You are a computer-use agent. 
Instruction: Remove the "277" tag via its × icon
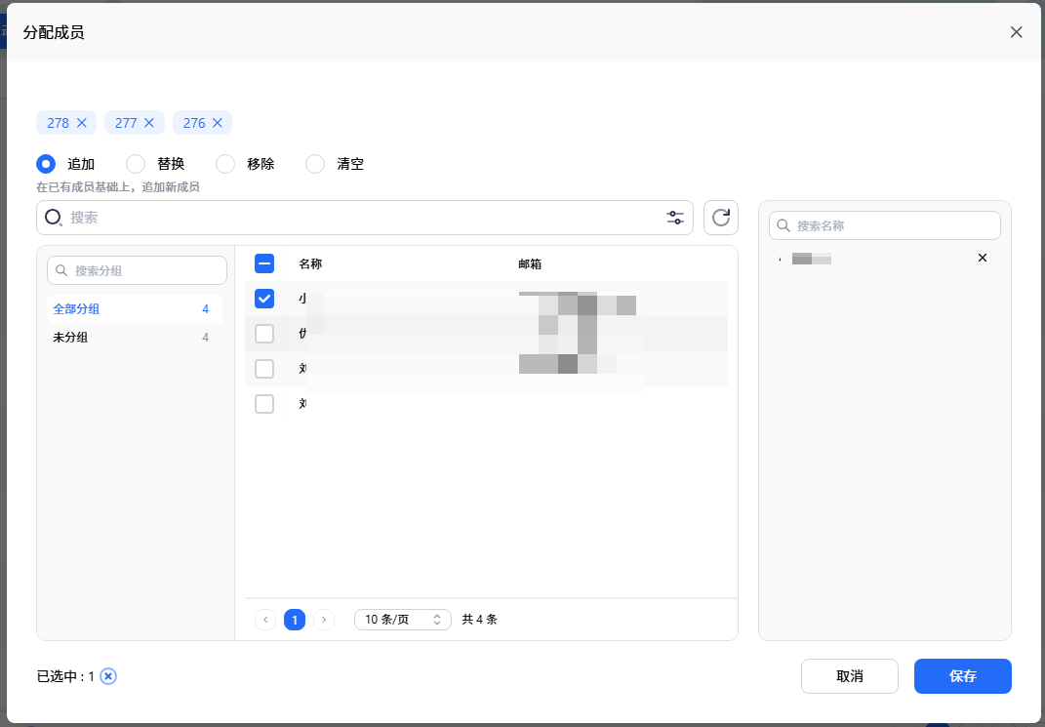coord(149,122)
